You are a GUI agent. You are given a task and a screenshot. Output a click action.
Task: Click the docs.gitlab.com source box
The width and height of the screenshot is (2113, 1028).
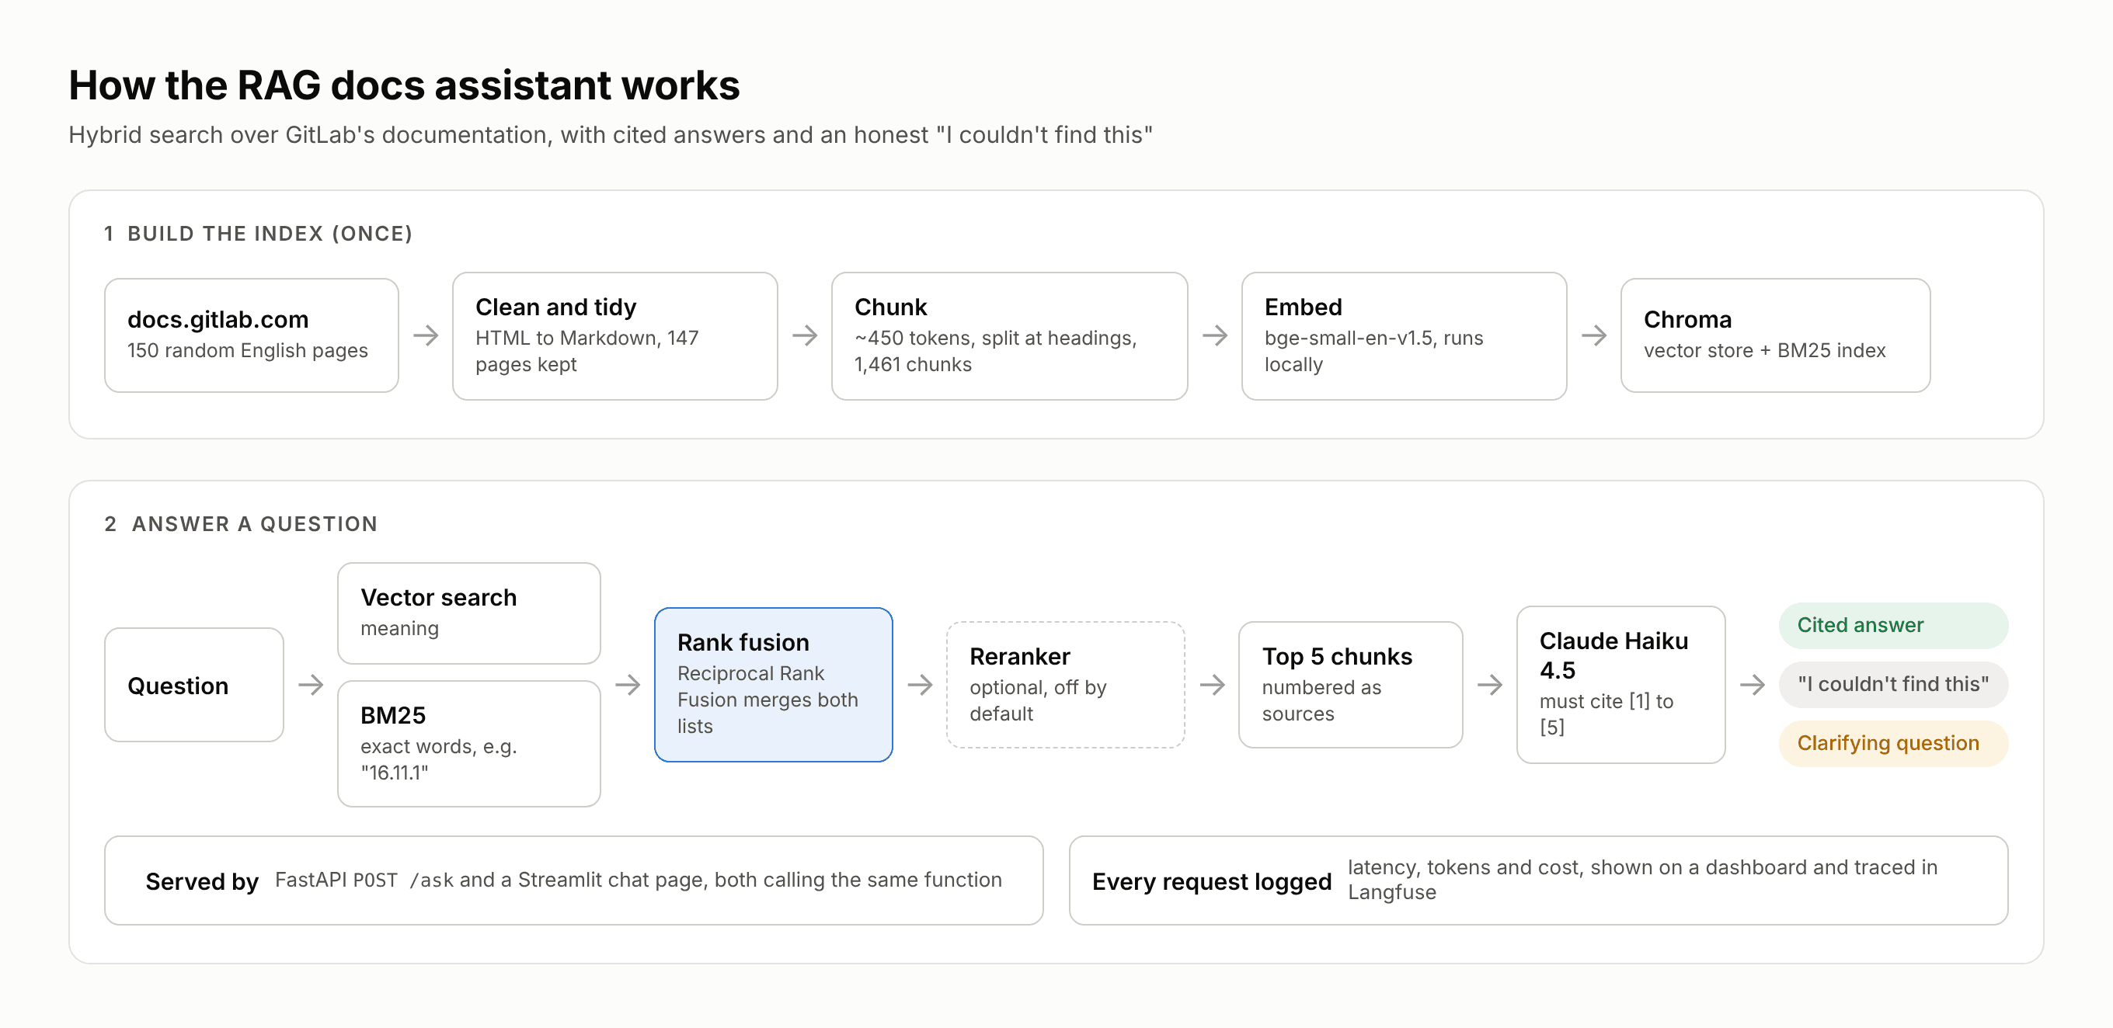pos(251,335)
